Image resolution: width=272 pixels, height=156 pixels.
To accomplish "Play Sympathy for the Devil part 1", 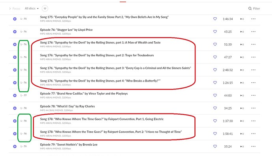I will pos(15,45).
